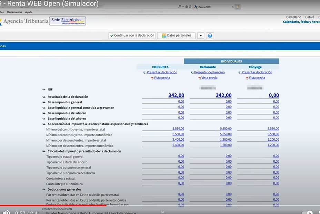Click the Agencia Tributaria logo
Screen dimensions: 320x214
[24, 21]
